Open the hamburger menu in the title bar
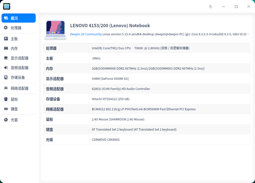This screenshot has height=183, width=255. (x=210, y=7)
